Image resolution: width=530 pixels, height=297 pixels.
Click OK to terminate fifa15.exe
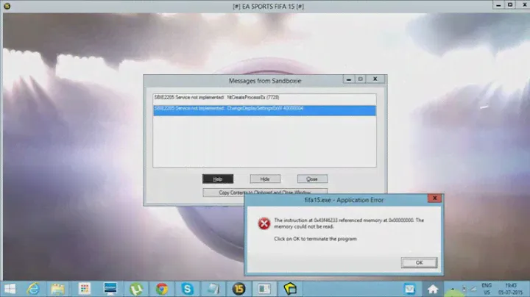click(x=419, y=262)
